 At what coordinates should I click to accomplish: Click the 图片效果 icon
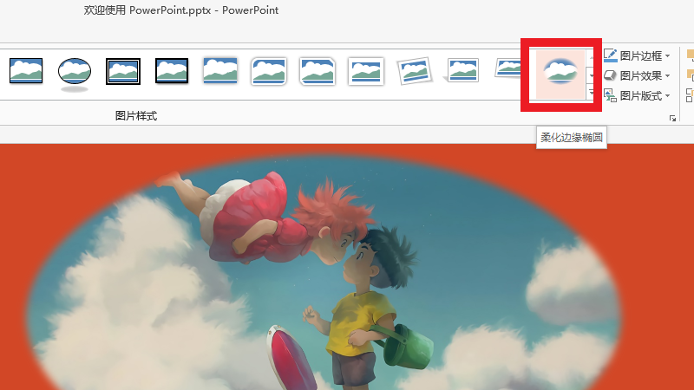pyautogui.click(x=611, y=75)
